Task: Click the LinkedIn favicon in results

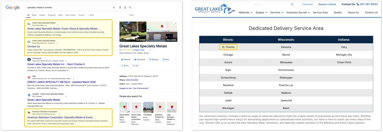Action: click(x=29, y=95)
